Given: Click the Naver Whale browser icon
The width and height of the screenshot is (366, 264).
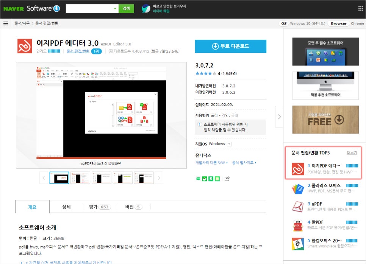Looking at the screenshot, I should 146,9.
